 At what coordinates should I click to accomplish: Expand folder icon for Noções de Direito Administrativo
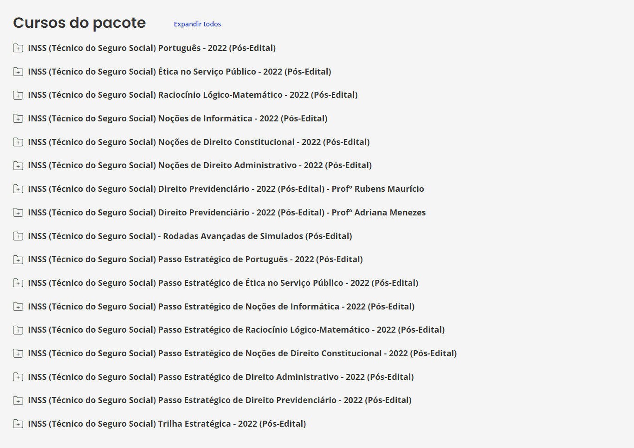18,165
